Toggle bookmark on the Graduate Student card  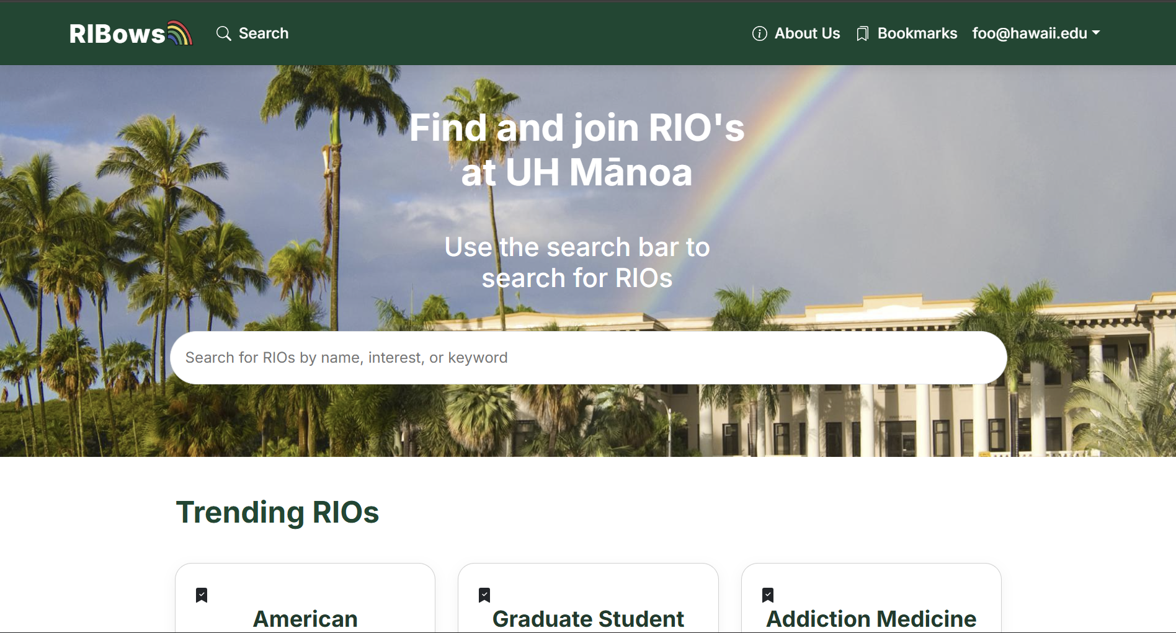click(x=484, y=595)
